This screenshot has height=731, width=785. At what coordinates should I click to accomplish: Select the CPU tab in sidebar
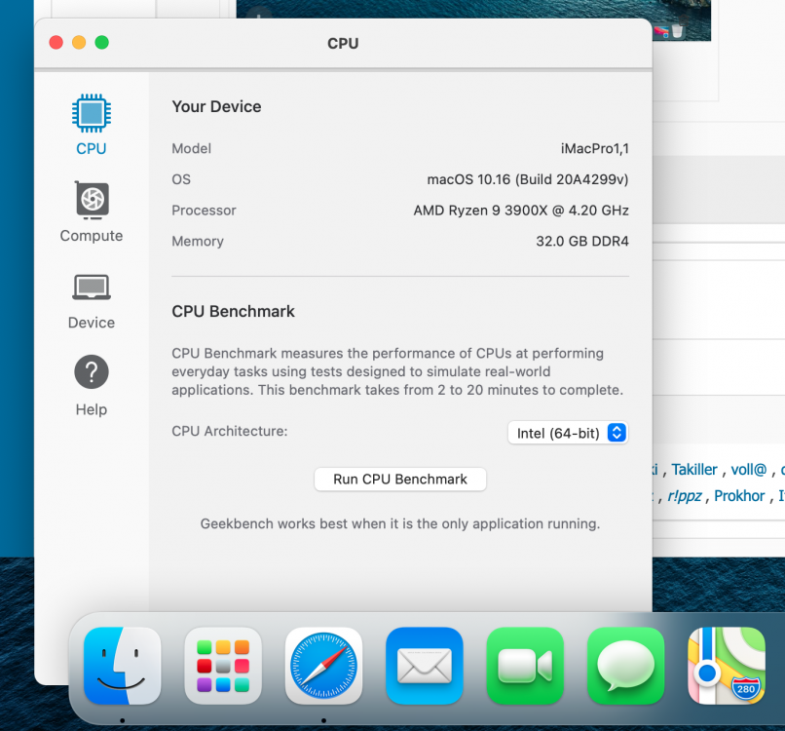[x=92, y=126]
